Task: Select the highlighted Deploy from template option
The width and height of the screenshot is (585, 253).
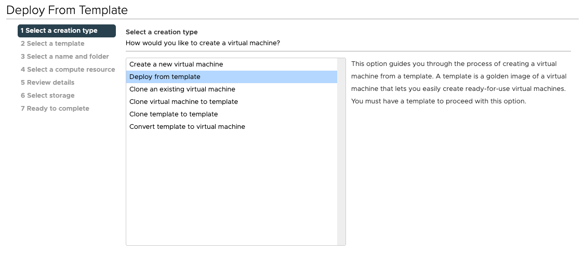Action: point(165,77)
